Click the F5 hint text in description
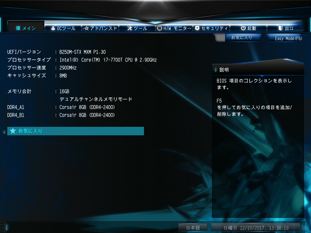Screen dimensions: 311x233 coord(219,101)
